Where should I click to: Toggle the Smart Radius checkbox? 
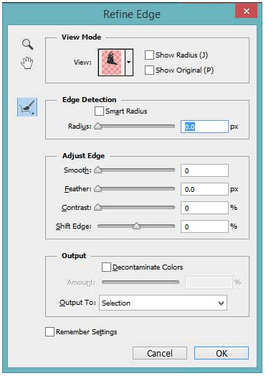[x=99, y=111]
